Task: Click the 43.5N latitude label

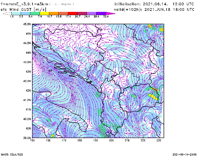Action: pyautogui.click(x=27, y=62)
